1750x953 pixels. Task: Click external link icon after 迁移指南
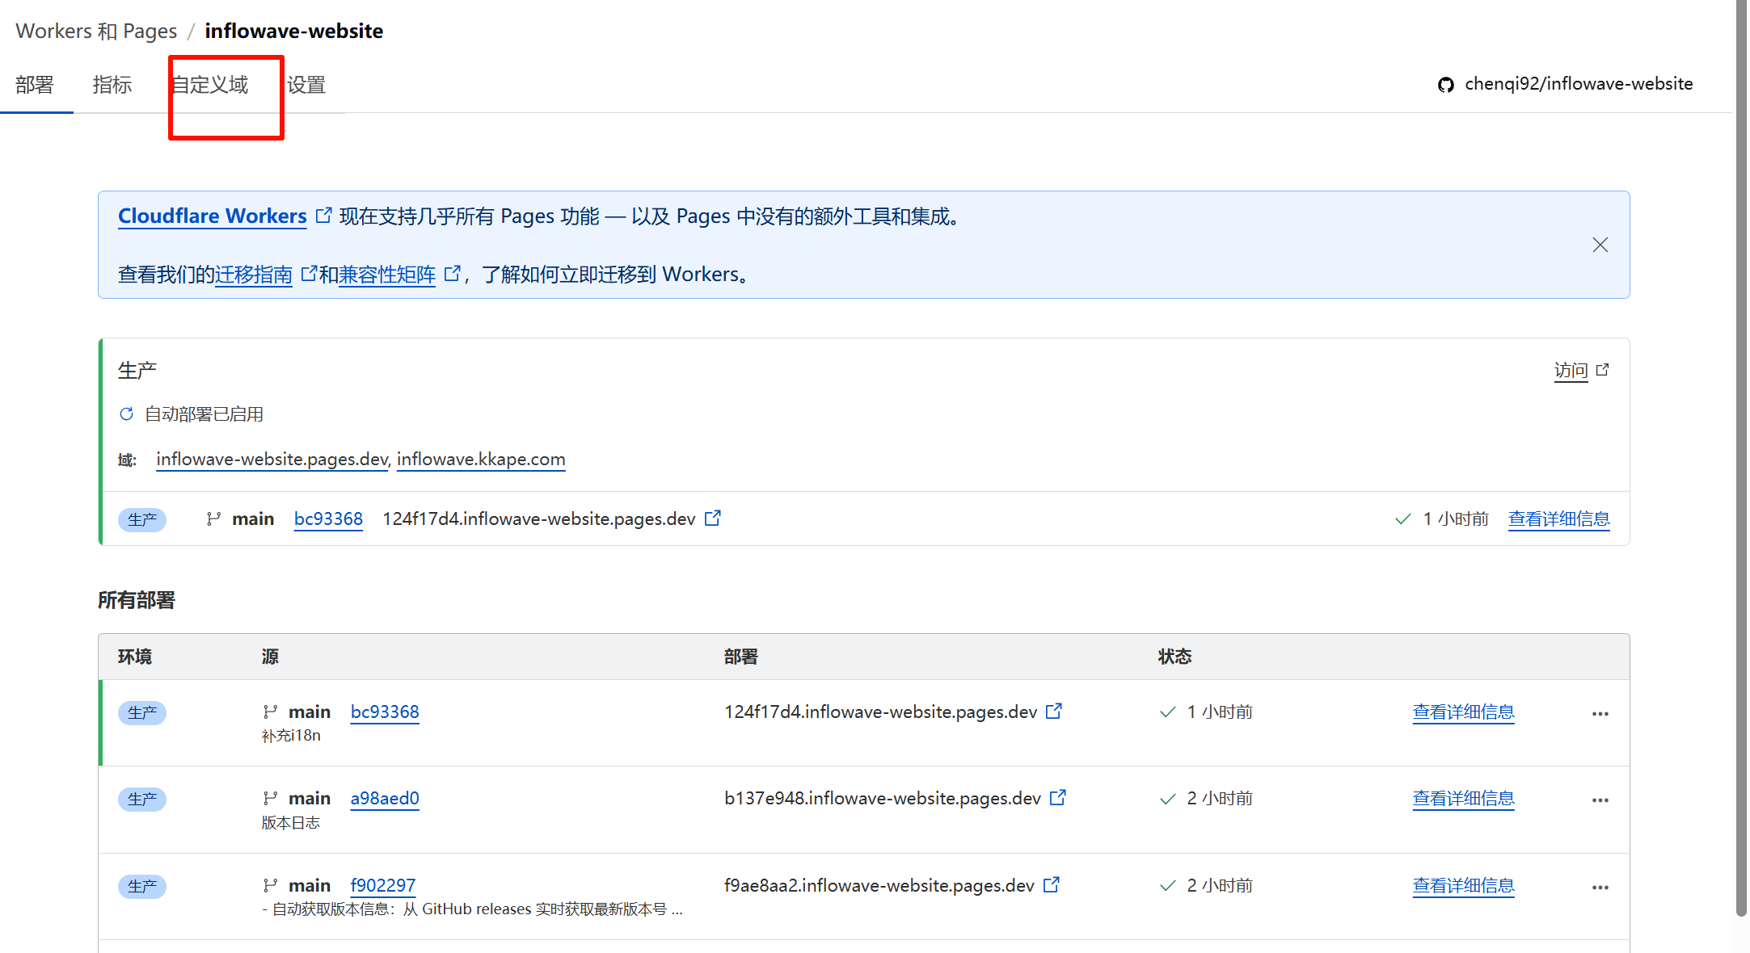pos(308,275)
